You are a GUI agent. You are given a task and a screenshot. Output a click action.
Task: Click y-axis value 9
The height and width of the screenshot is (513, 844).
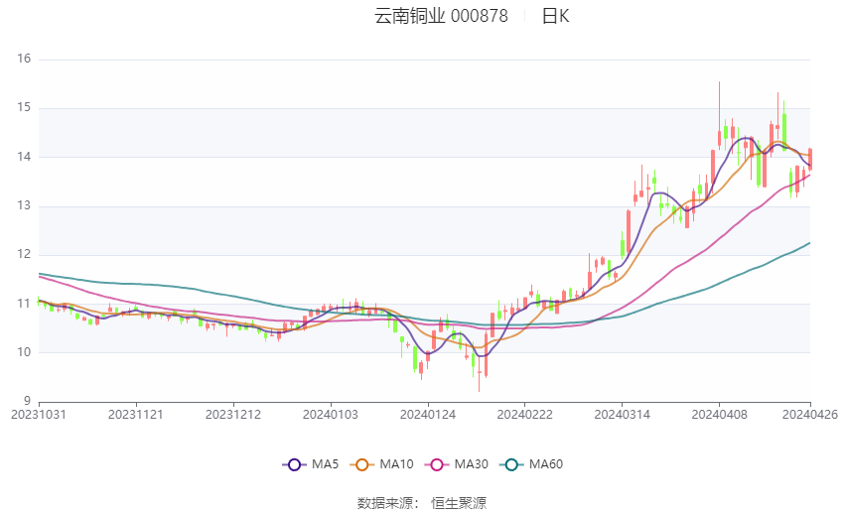point(27,401)
